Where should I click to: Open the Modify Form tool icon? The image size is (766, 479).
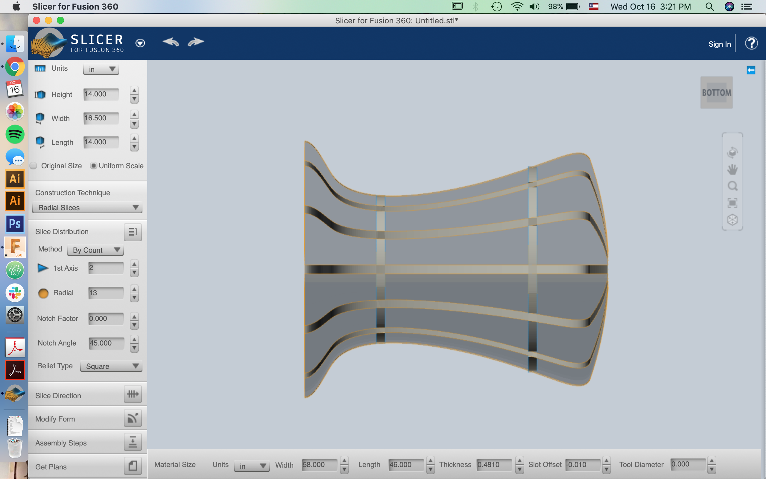point(133,419)
